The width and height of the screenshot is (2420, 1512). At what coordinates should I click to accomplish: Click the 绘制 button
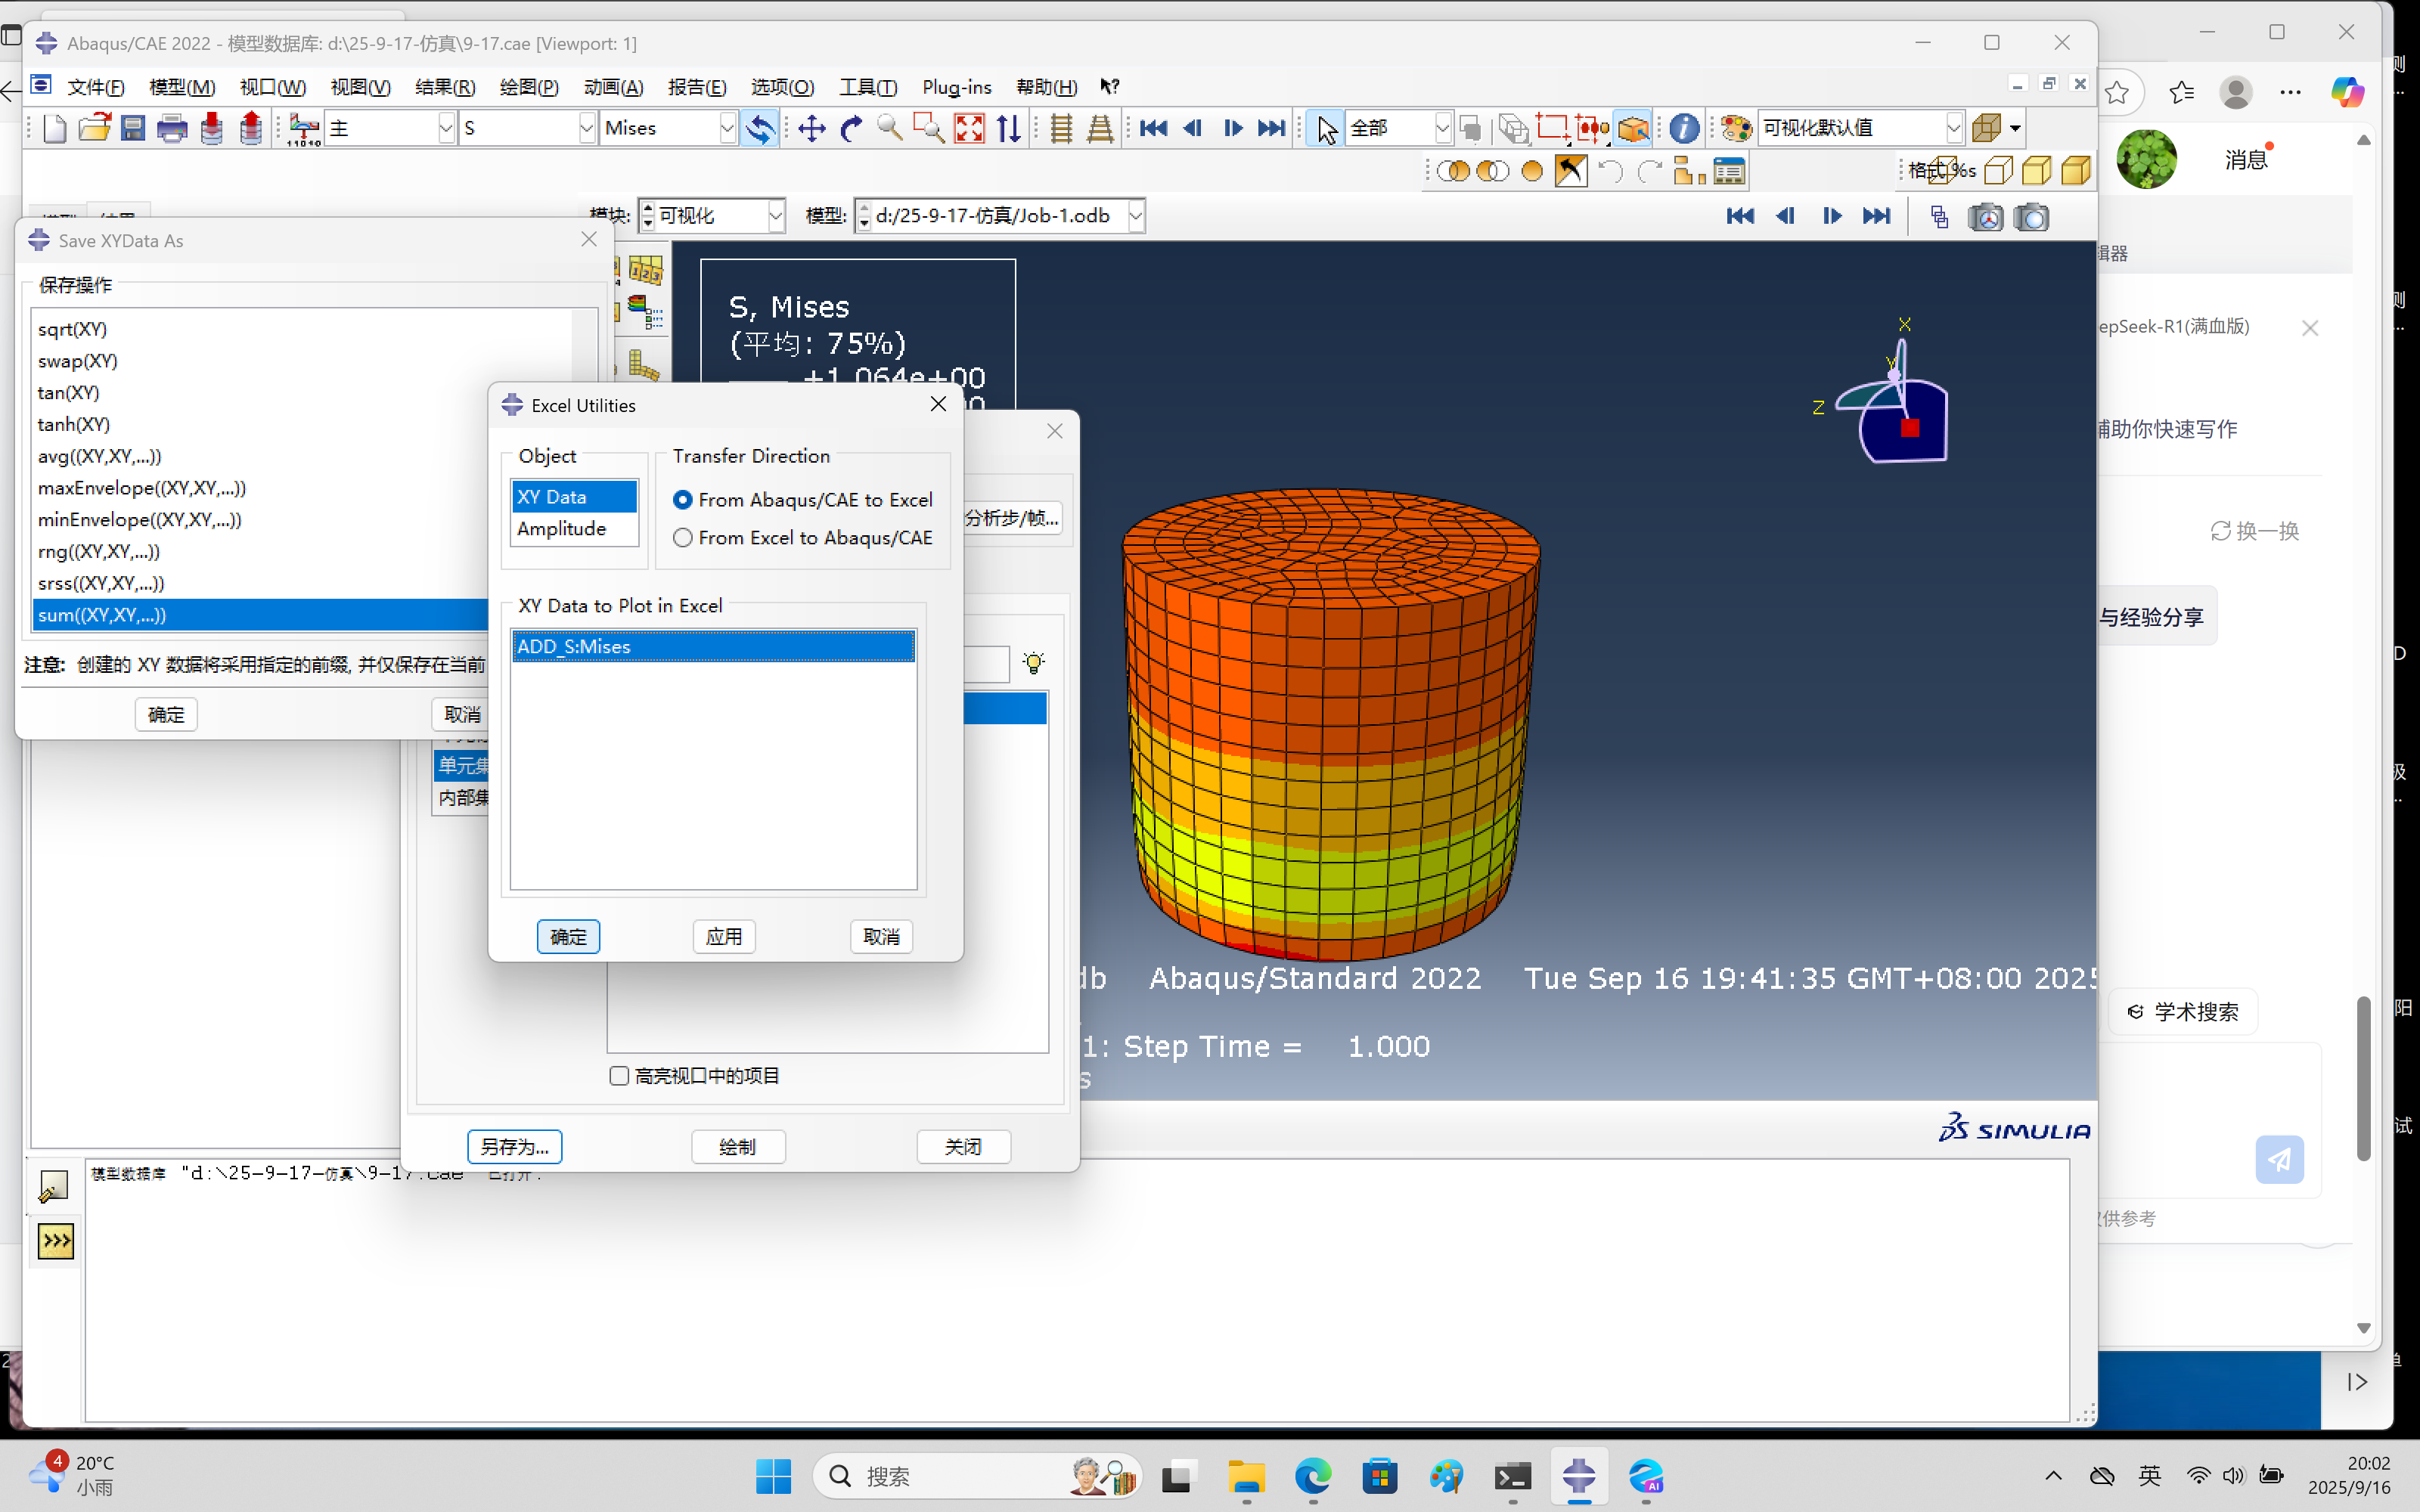[738, 1147]
